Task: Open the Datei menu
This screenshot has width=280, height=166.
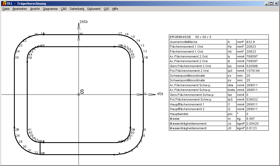Action: (6, 9)
